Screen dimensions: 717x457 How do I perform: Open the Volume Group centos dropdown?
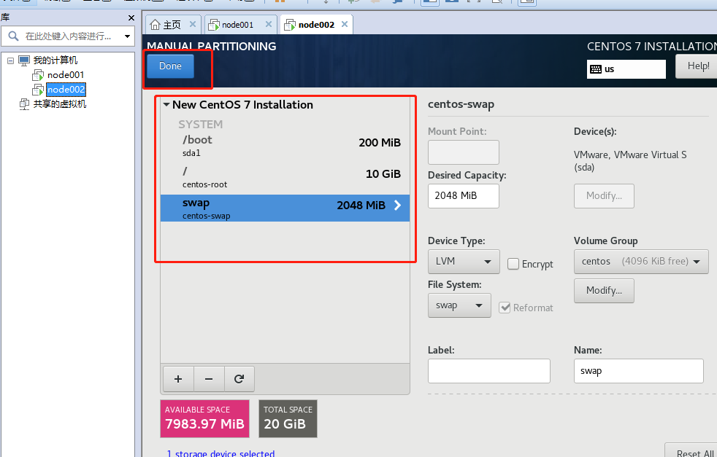point(640,261)
